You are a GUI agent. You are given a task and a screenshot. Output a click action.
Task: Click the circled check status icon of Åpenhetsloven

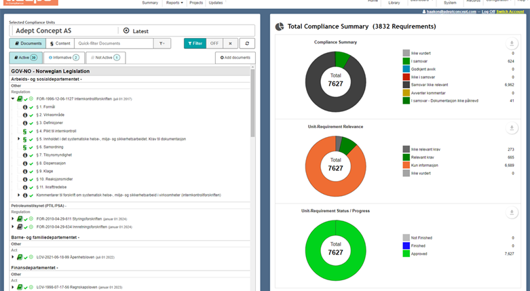[31, 257]
